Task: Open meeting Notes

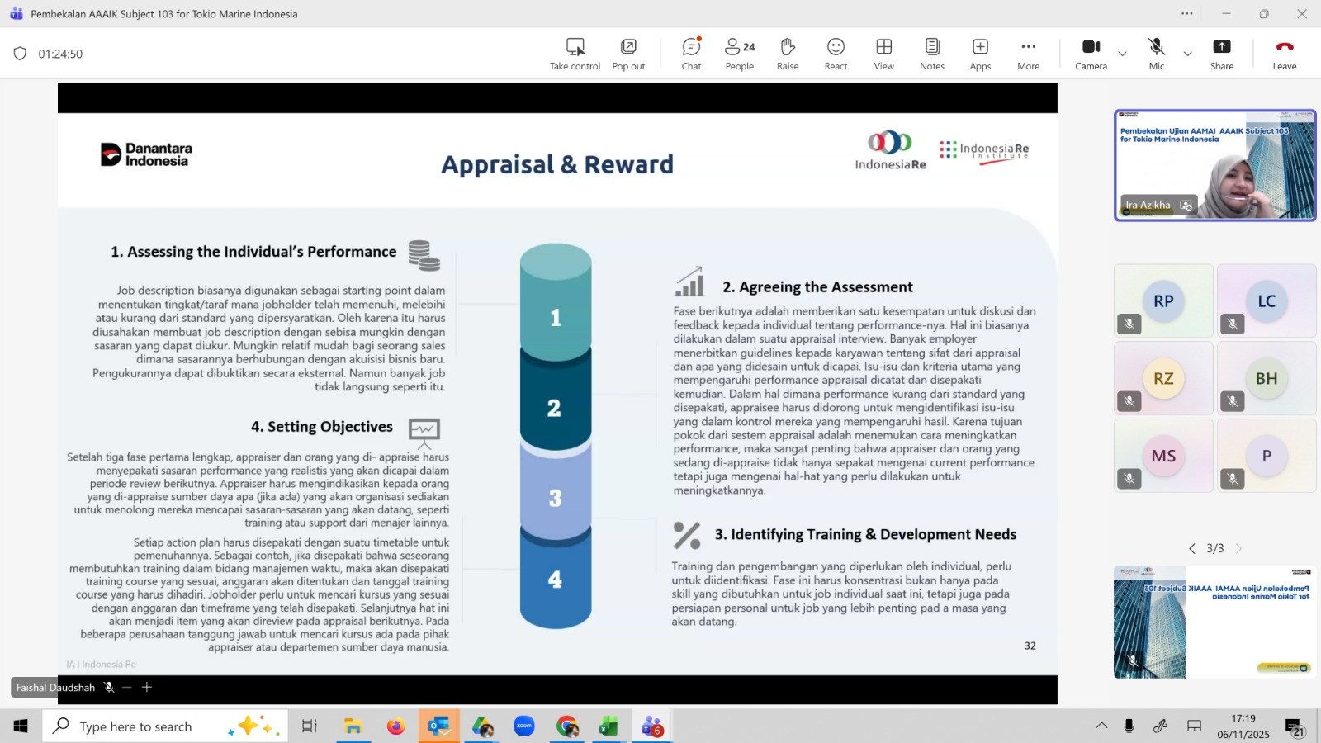Action: 932,54
